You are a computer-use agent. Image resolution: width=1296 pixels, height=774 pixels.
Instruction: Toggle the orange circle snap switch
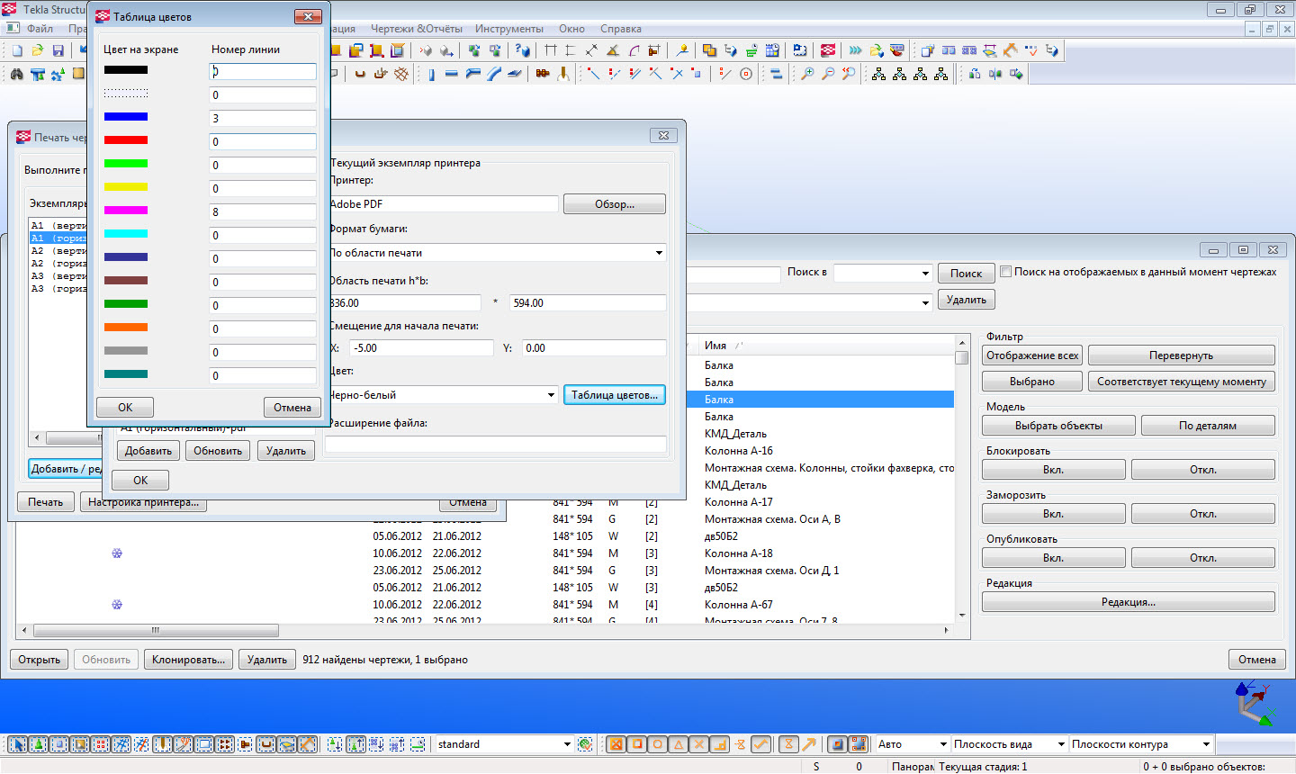[x=658, y=744]
